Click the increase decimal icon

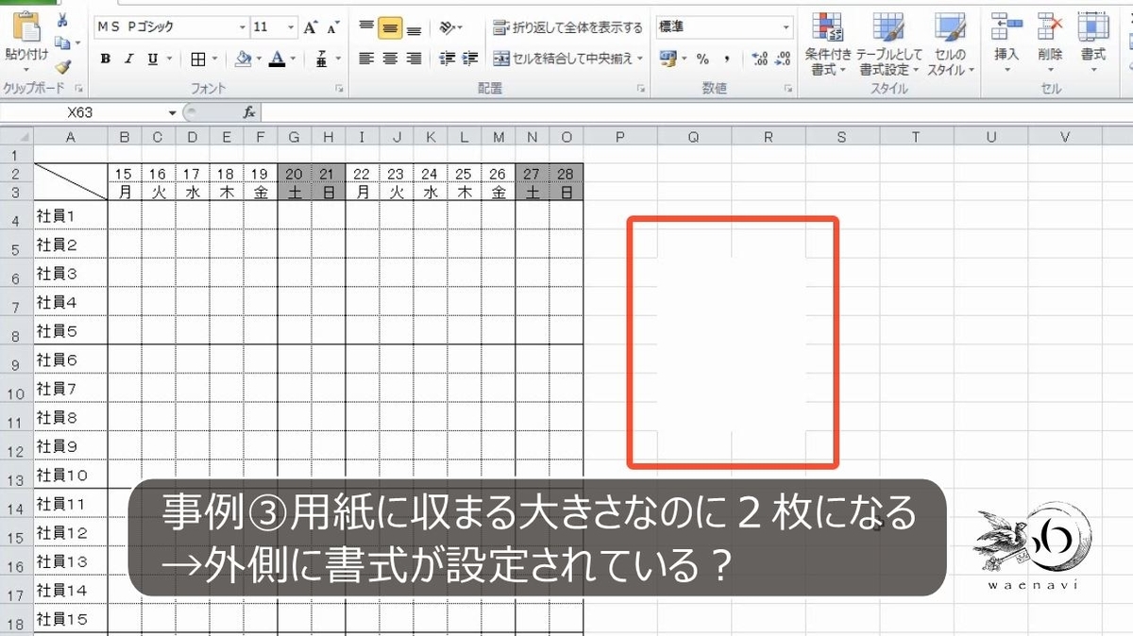click(761, 59)
